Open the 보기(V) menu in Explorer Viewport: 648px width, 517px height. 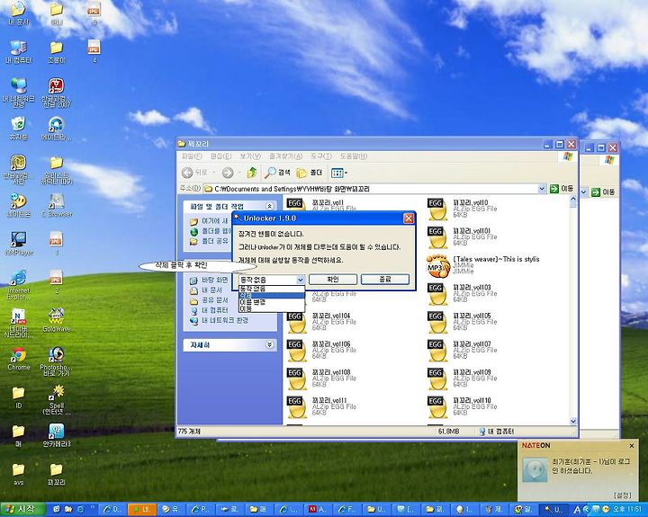[x=250, y=156]
